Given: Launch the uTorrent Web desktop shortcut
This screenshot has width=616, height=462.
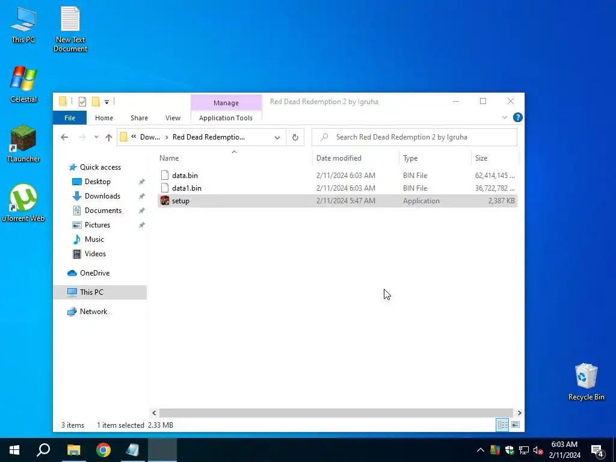Looking at the screenshot, I should pyautogui.click(x=23, y=203).
